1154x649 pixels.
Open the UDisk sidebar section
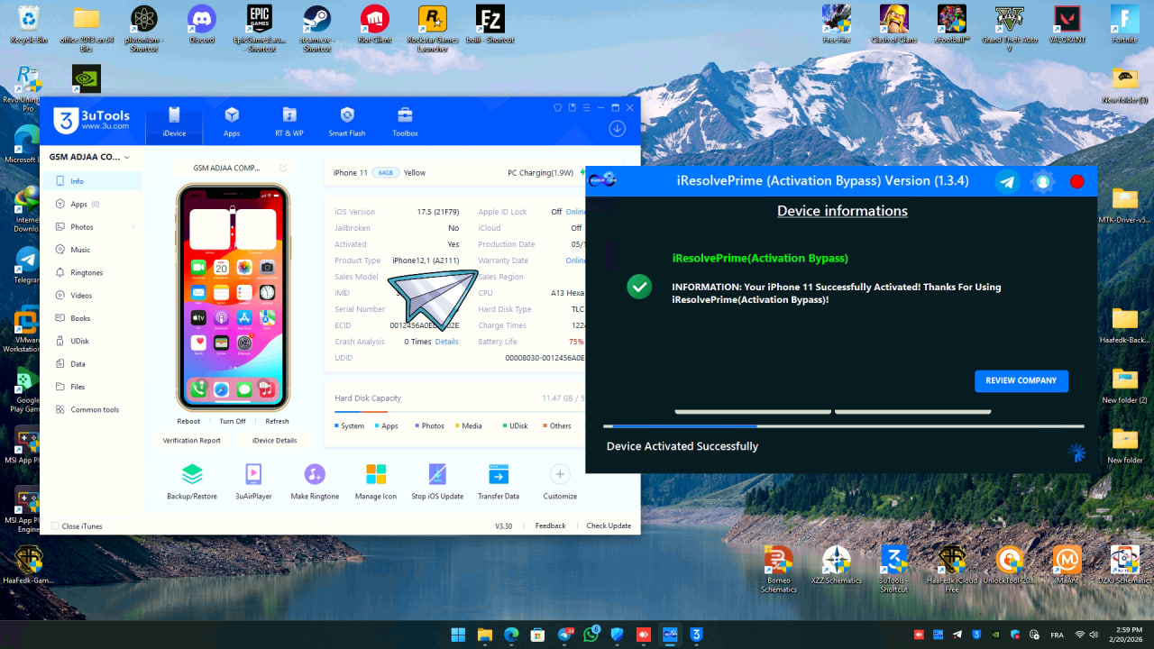(x=93, y=341)
